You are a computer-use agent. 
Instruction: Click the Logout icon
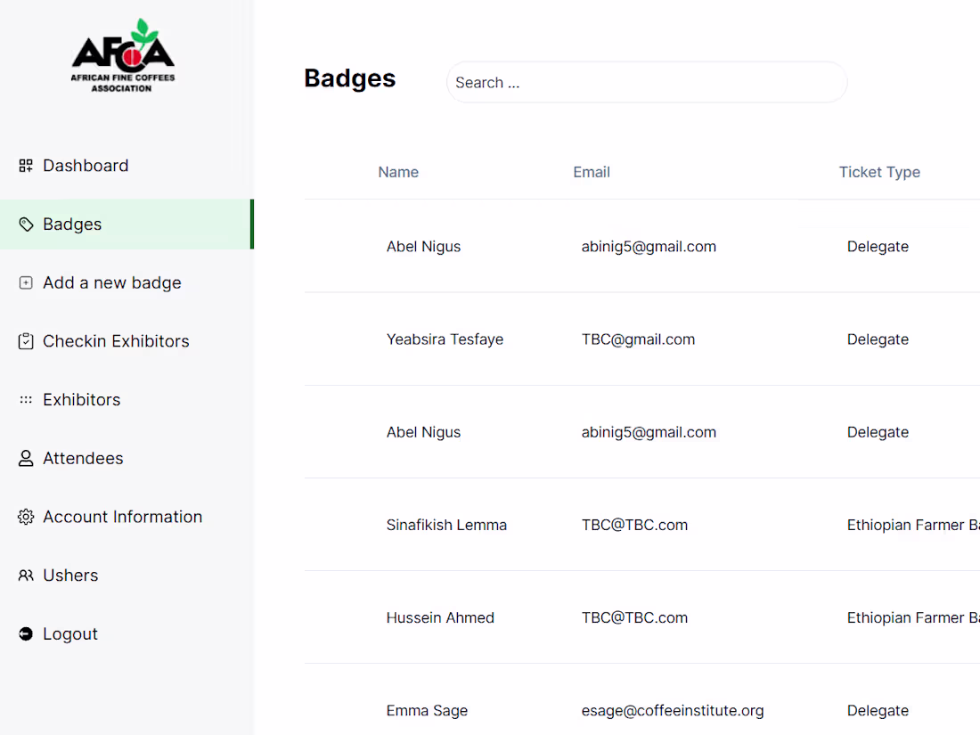tap(25, 633)
